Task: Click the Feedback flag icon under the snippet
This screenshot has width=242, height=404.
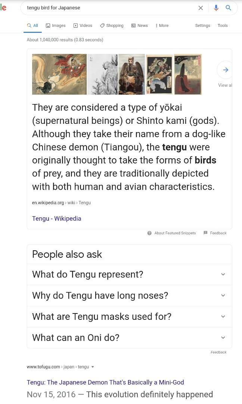Action: [205, 233]
